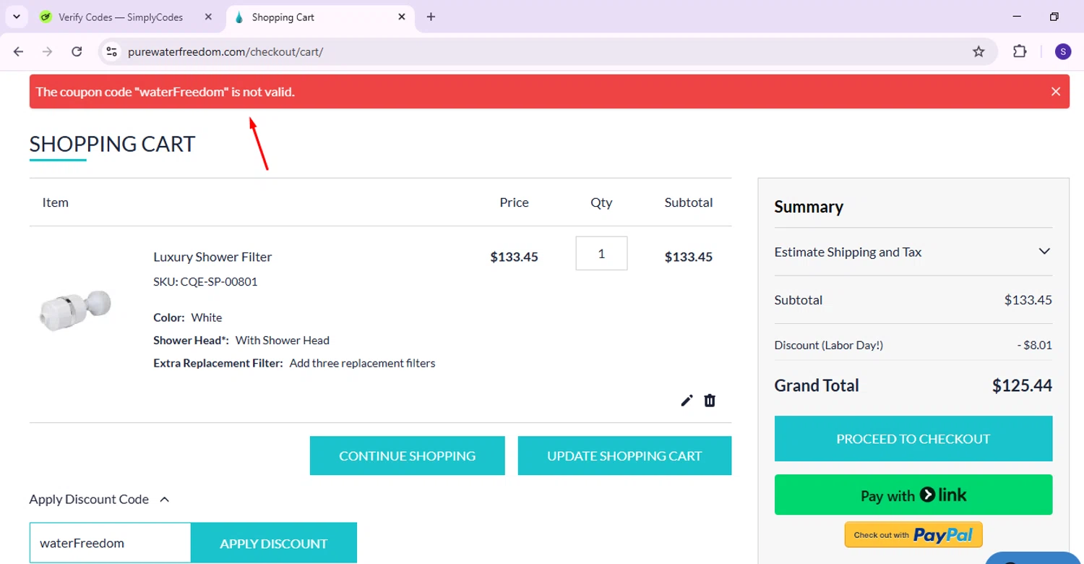Image resolution: width=1084 pixels, height=564 pixels.
Task: Open the tab search dropdown arrow
Action: 17,17
